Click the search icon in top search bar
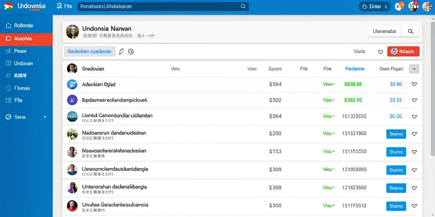The image size is (435, 217). pyautogui.click(x=243, y=6)
